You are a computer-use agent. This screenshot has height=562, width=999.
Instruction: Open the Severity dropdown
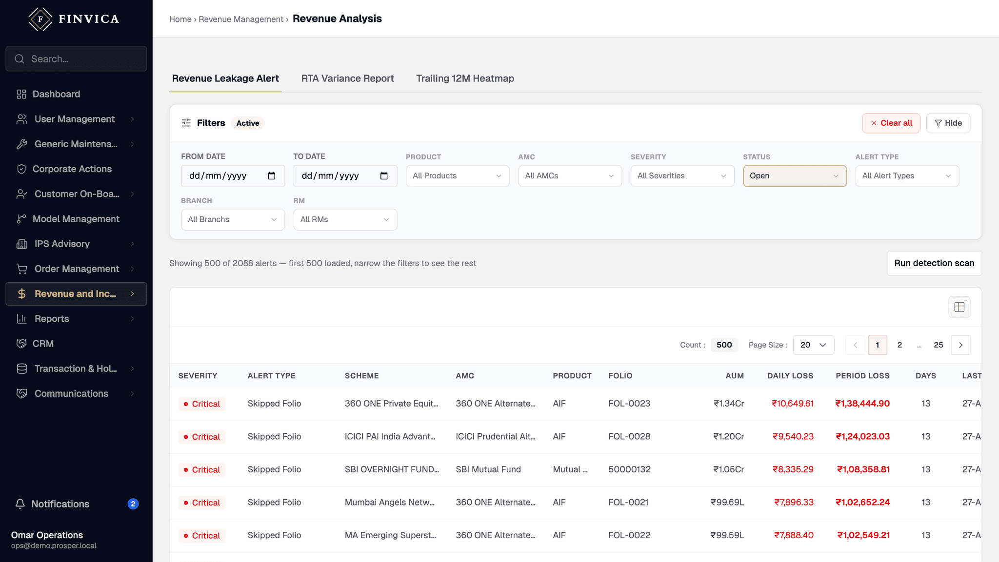point(682,176)
